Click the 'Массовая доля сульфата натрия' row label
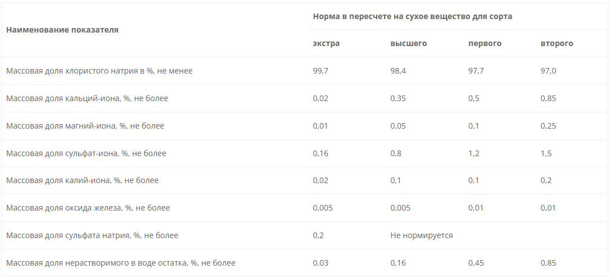This screenshot has width=610, height=278. pyautogui.click(x=92, y=235)
